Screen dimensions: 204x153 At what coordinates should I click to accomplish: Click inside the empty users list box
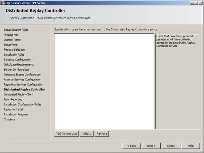pyautogui.click(x=104, y=81)
